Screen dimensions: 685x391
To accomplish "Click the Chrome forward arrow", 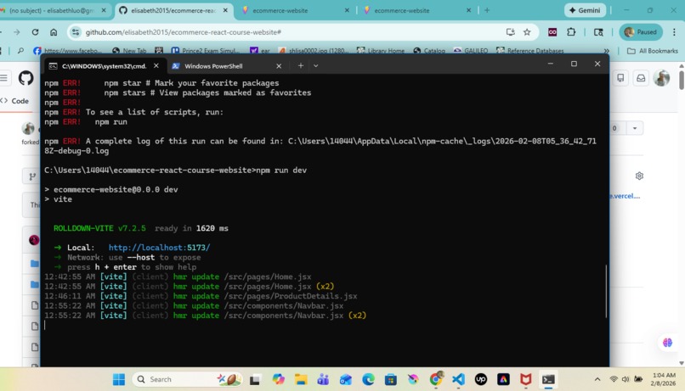I will 17,32.
